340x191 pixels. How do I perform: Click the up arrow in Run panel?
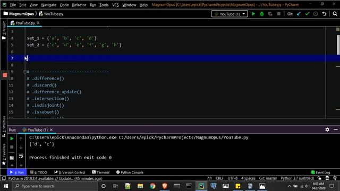[21, 139]
